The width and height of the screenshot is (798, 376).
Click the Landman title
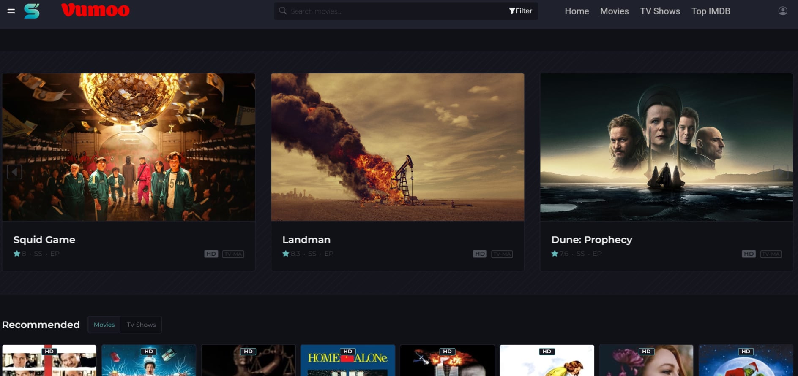tap(306, 240)
